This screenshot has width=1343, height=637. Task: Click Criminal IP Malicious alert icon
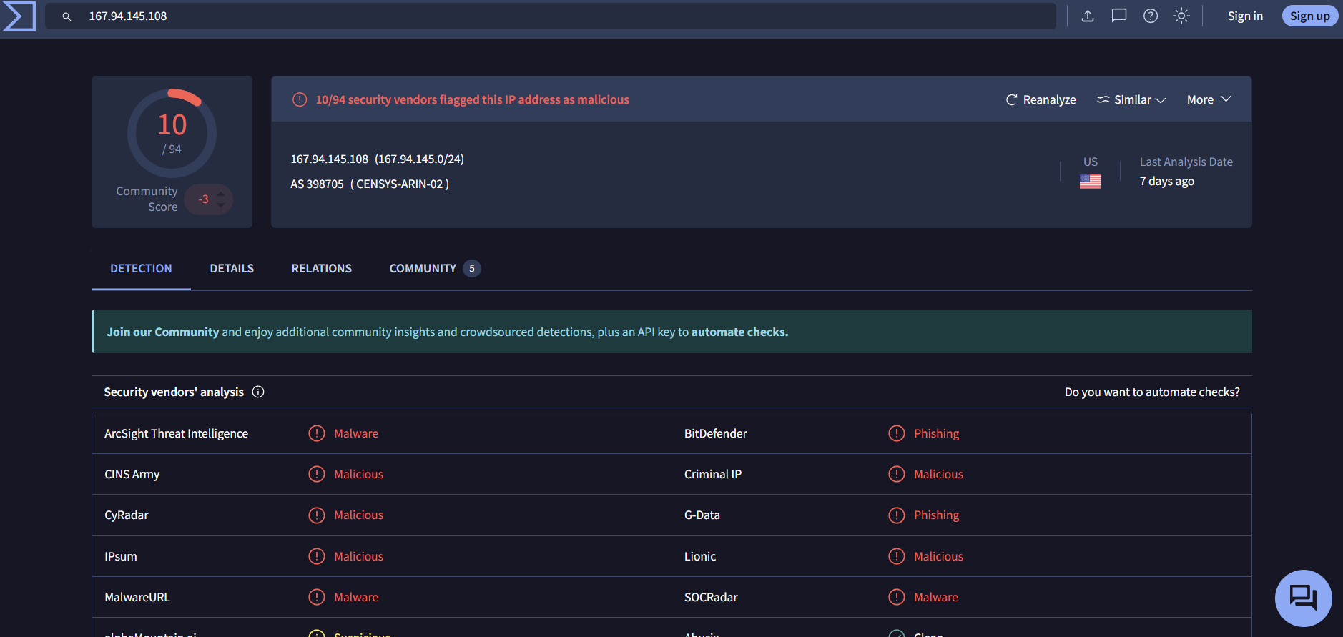pos(896,474)
